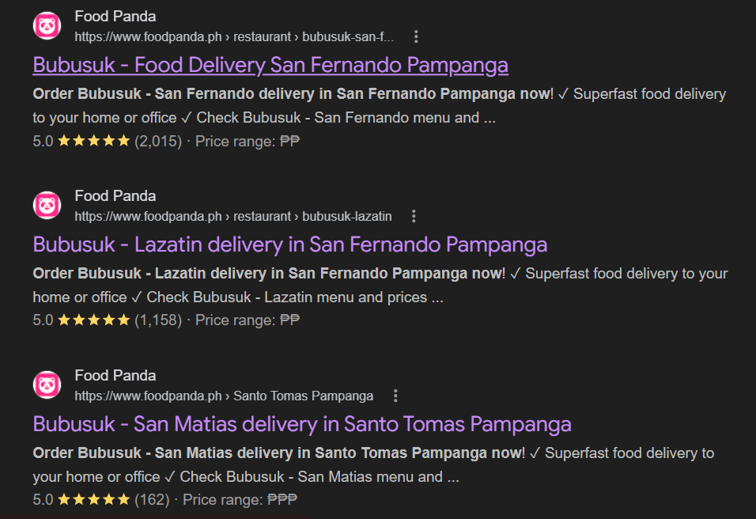Click the panda icon next to Santo Tomas Pampanga result
The image size is (756, 519).
pos(47,385)
